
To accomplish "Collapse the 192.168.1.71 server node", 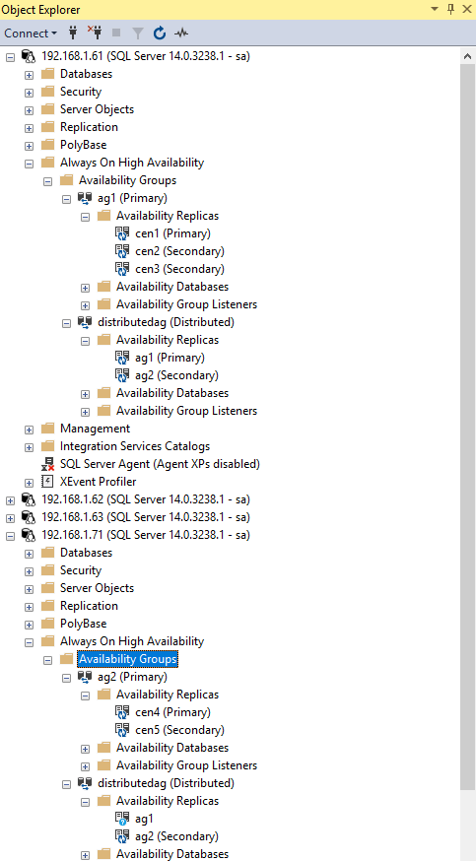I will point(10,535).
